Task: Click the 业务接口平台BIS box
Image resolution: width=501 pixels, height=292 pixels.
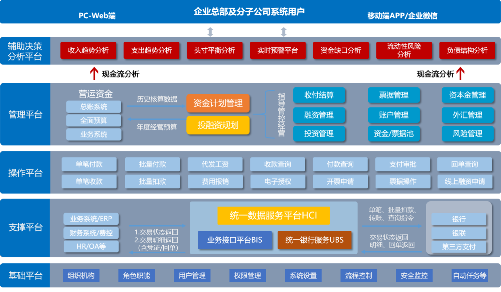Action: point(235,240)
